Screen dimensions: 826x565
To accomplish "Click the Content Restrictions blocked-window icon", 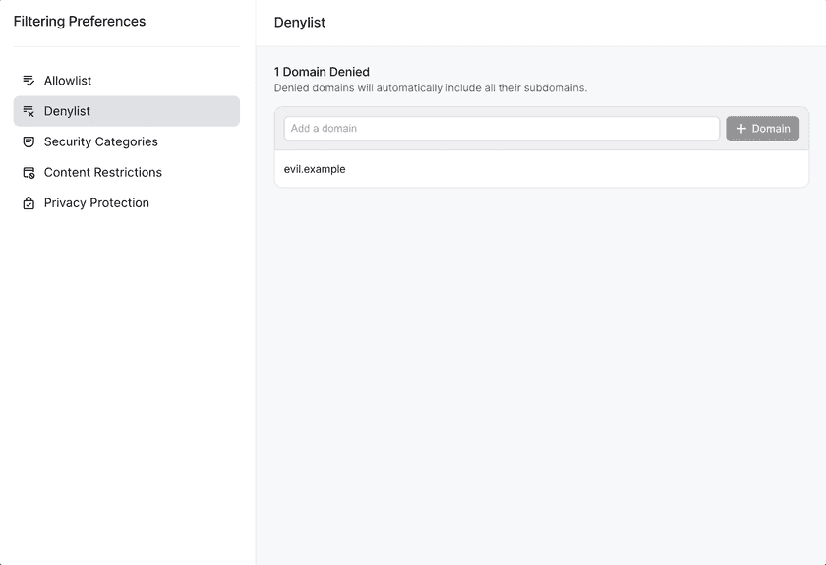I will pyautogui.click(x=29, y=172).
